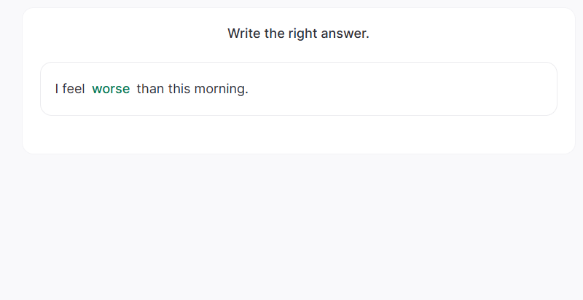The height and width of the screenshot is (300, 583).
Task: Click the word "feel" in the sentence
Action: pos(74,89)
